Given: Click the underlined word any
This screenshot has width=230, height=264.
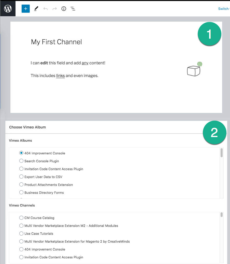Looking at the screenshot, I should click(x=85, y=63).
